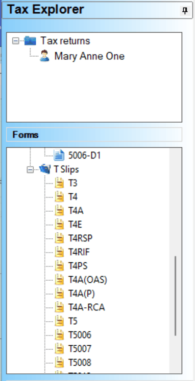The image size is (195, 381).
Task: Select the T4E slip entry
Action: pos(75,225)
